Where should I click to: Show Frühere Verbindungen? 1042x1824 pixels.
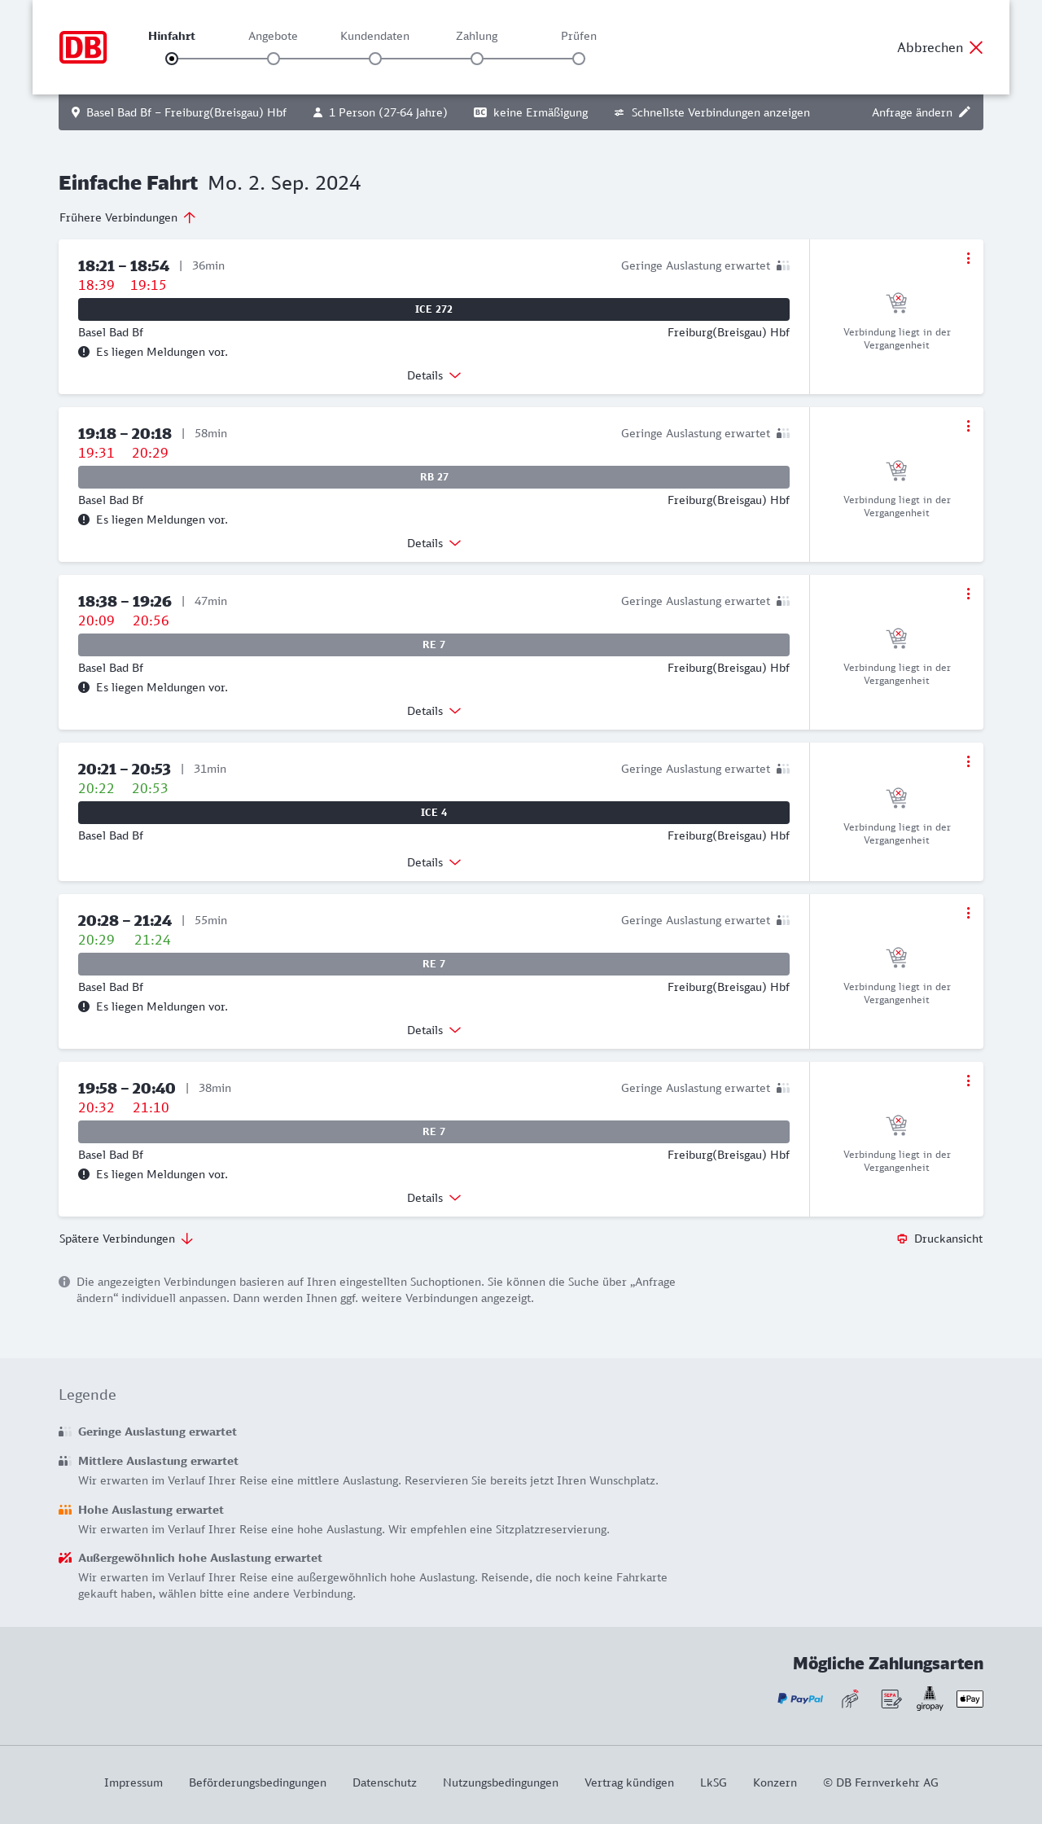tap(128, 217)
